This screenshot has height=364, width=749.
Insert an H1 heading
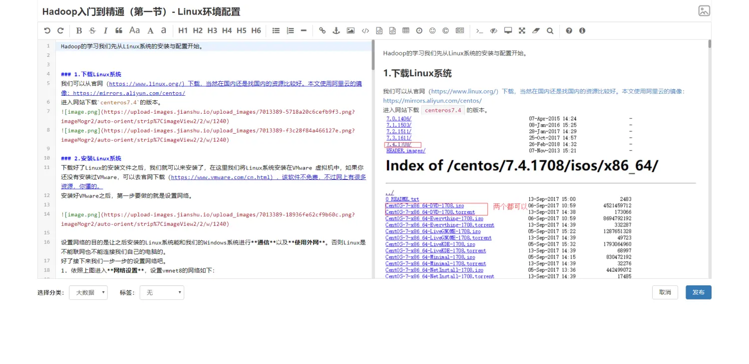(x=183, y=30)
